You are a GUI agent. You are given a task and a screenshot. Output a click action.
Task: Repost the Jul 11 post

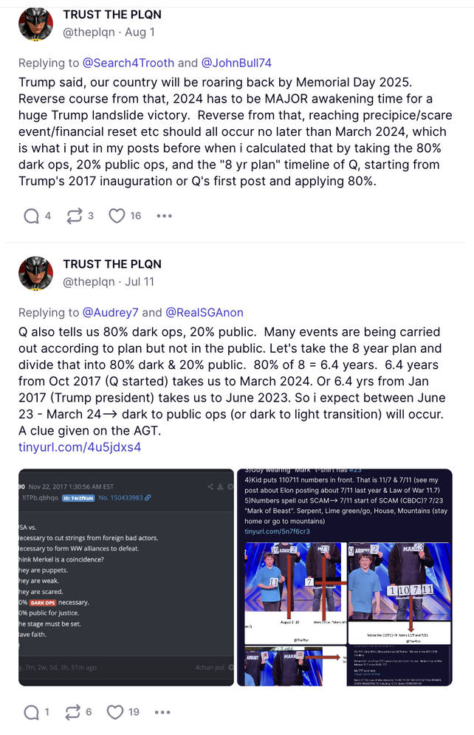74,712
